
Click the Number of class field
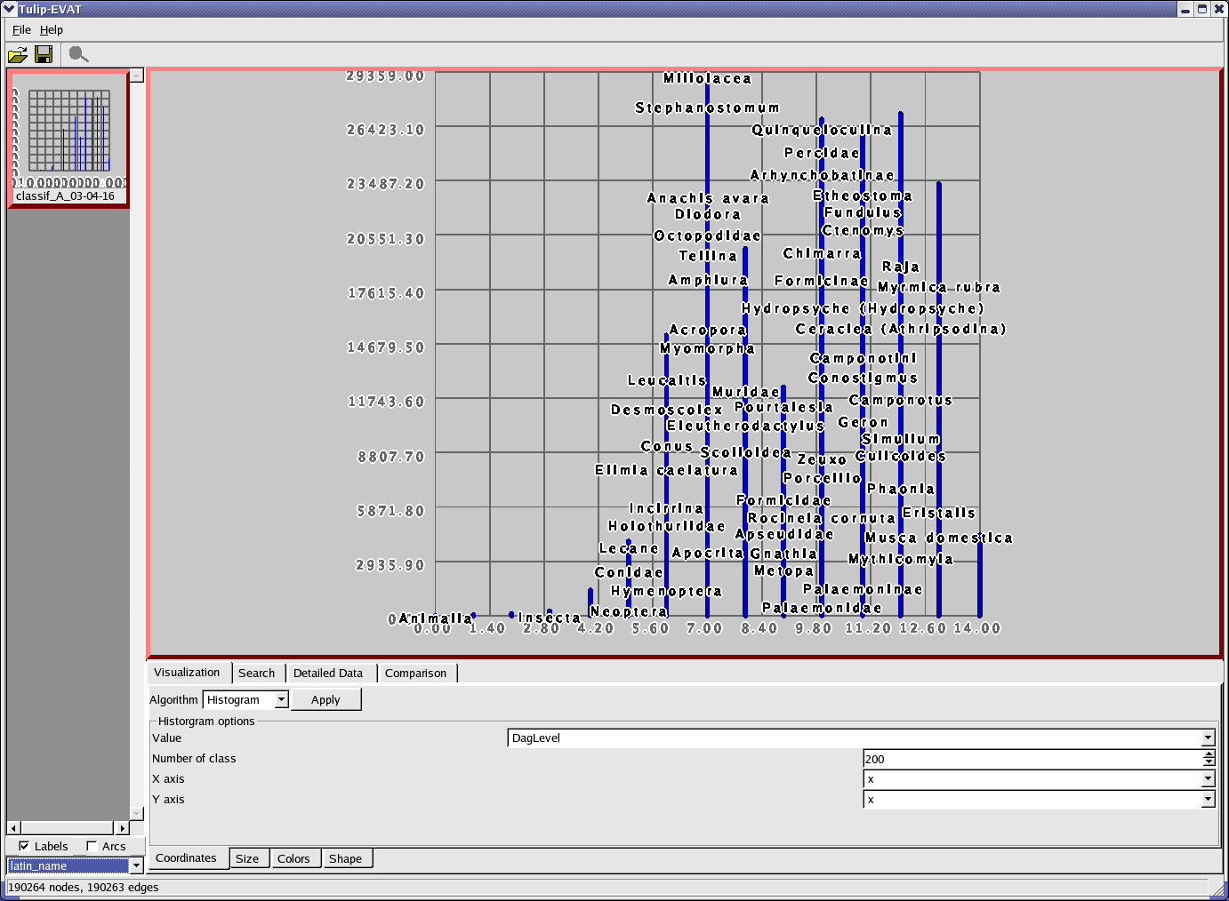coord(1032,759)
